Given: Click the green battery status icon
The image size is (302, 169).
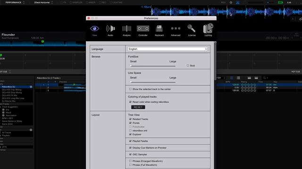Looking at the screenshot, I should click(x=280, y=2).
